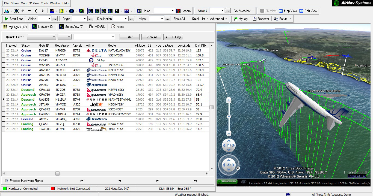Go to next map view arrow
The height and width of the screenshot is (196, 373).
(43, 11)
